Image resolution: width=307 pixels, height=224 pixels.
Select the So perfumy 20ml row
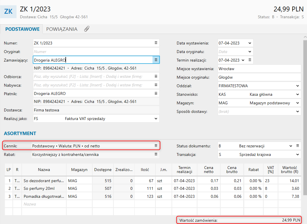44,188
